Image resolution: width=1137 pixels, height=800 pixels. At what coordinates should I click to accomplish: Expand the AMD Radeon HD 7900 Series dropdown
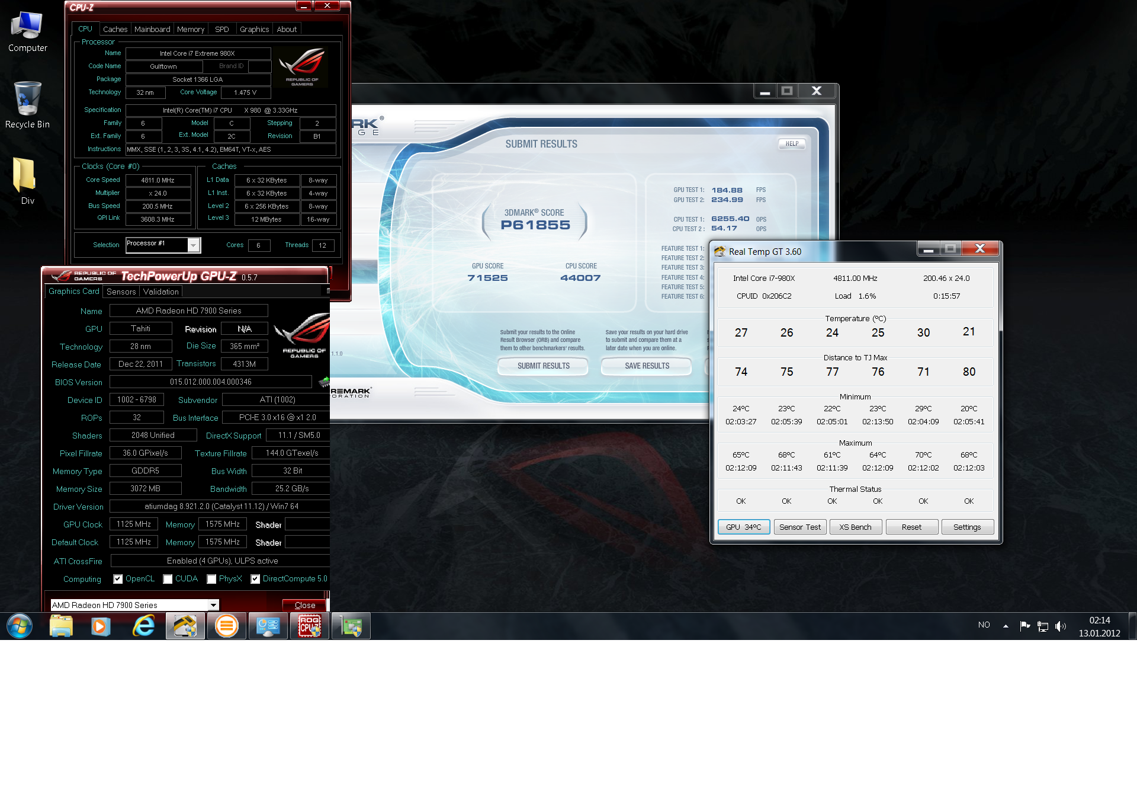[213, 605]
